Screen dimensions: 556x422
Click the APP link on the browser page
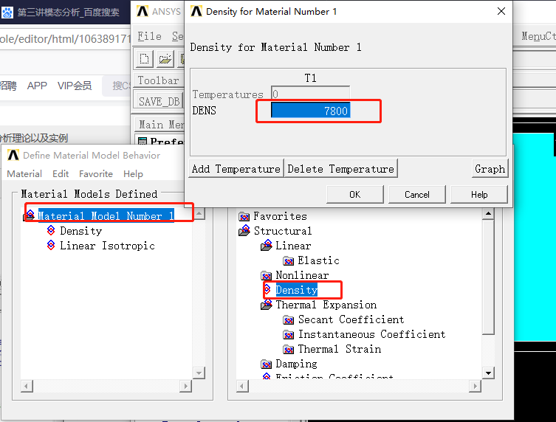pyautogui.click(x=37, y=86)
